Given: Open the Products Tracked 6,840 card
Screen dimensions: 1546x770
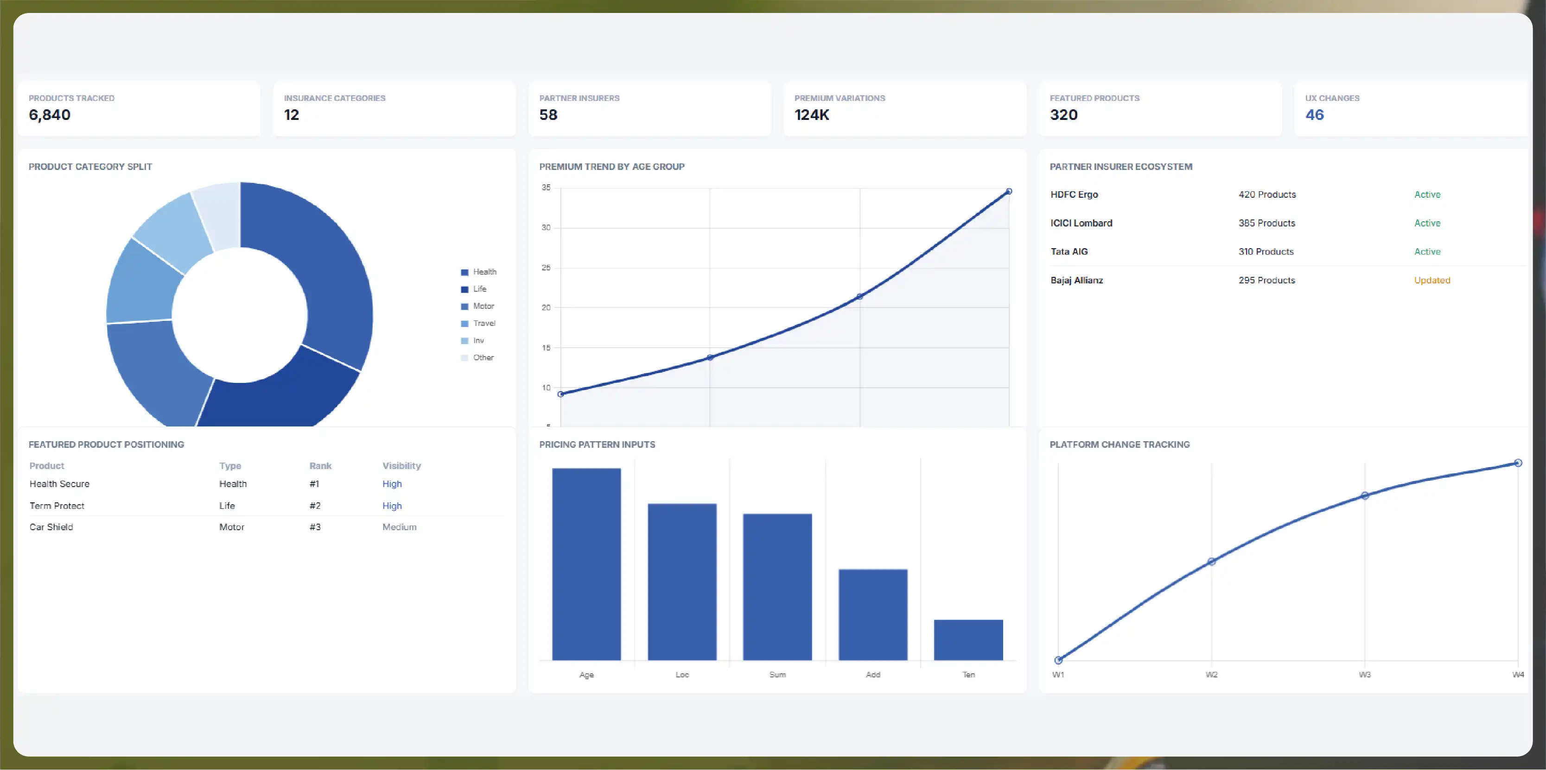Looking at the screenshot, I should 139,108.
